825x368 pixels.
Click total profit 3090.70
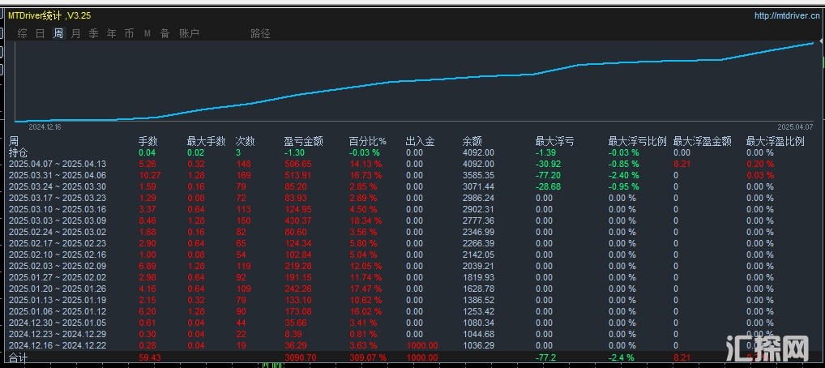300,358
